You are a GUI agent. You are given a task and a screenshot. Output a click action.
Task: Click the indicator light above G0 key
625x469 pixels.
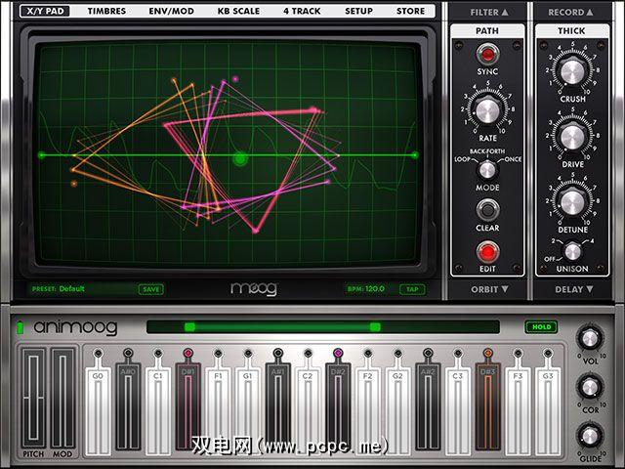click(98, 353)
